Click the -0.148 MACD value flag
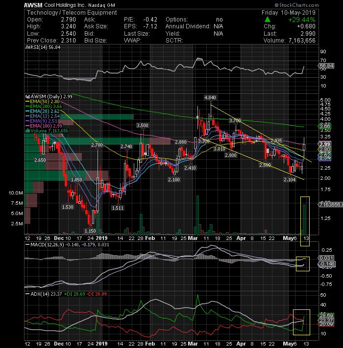 pyautogui.click(x=327, y=264)
